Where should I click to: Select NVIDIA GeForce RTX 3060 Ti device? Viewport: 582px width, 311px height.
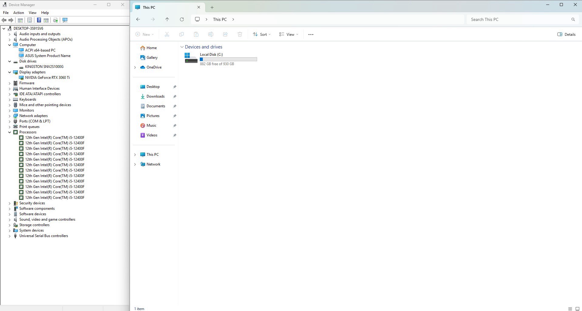tap(47, 78)
